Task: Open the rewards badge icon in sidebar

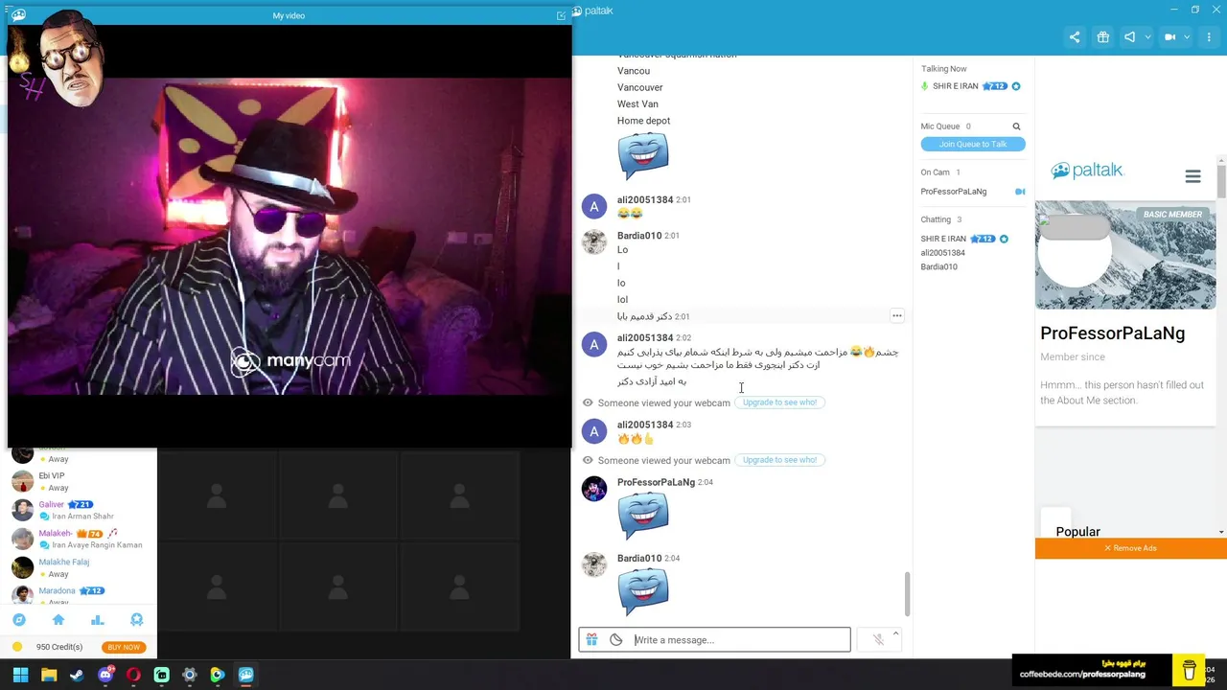Action: coord(136,620)
